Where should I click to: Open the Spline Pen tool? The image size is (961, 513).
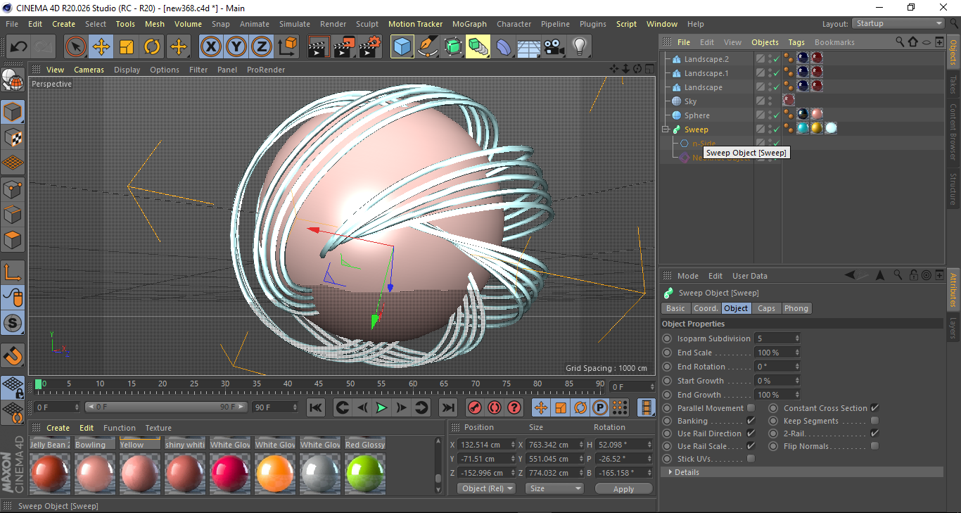pos(428,47)
